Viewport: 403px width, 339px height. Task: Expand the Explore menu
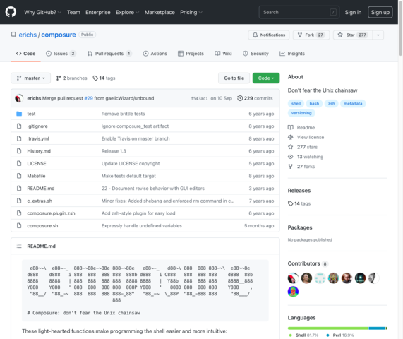click(127, 12)
